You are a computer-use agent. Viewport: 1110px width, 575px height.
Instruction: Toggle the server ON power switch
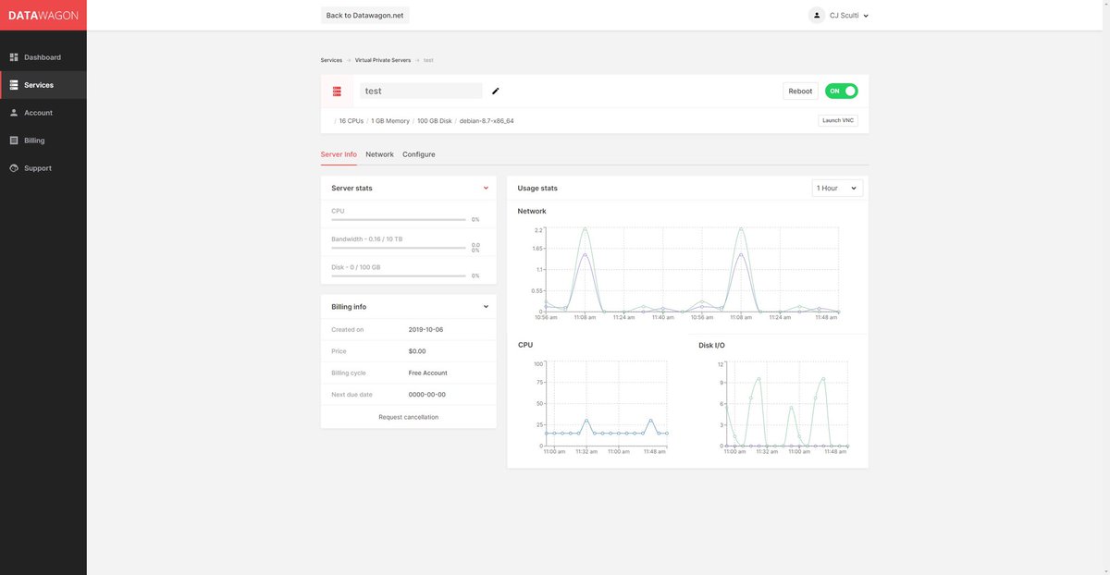point(842,91)
